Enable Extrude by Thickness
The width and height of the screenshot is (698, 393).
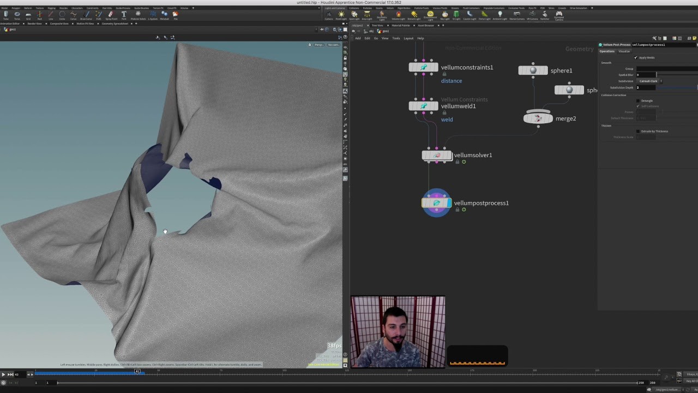click(x=638, y=131)
